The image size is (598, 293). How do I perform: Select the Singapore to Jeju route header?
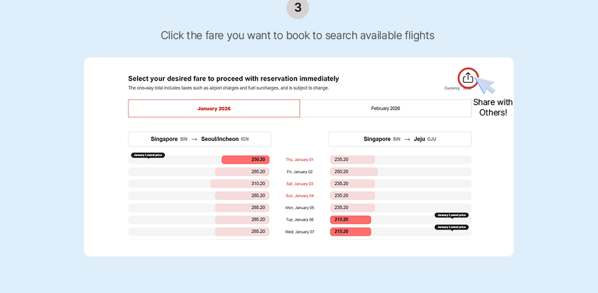(400, 139)
